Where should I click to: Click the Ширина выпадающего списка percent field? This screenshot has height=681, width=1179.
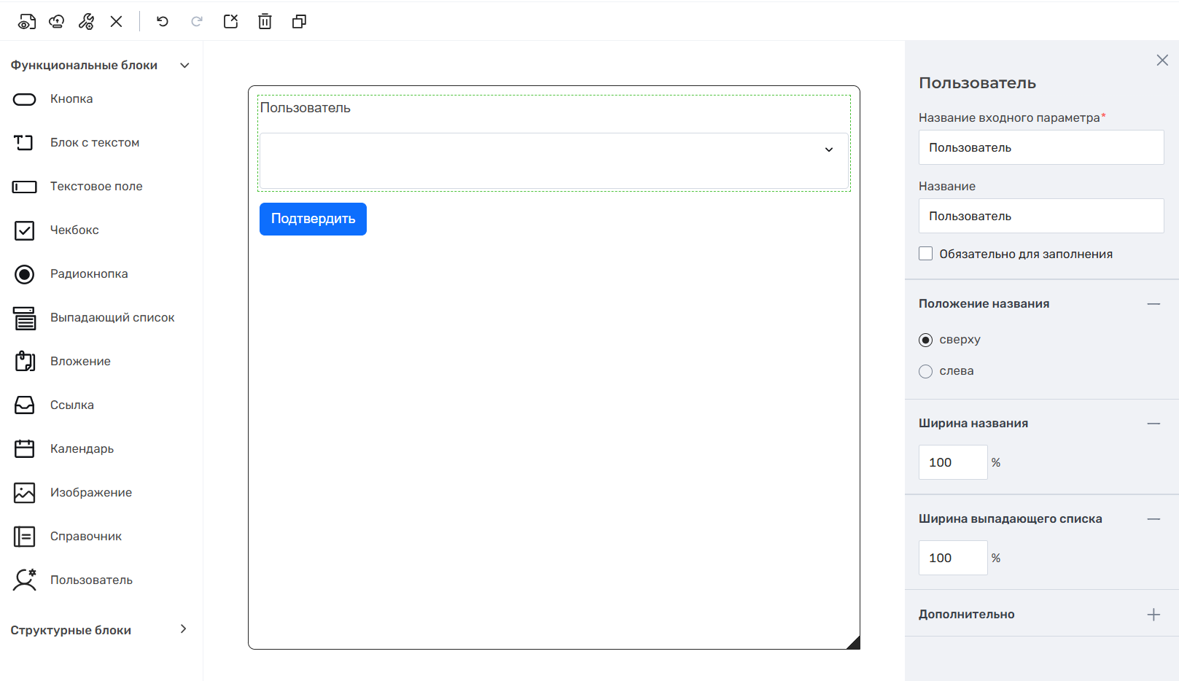952,559
